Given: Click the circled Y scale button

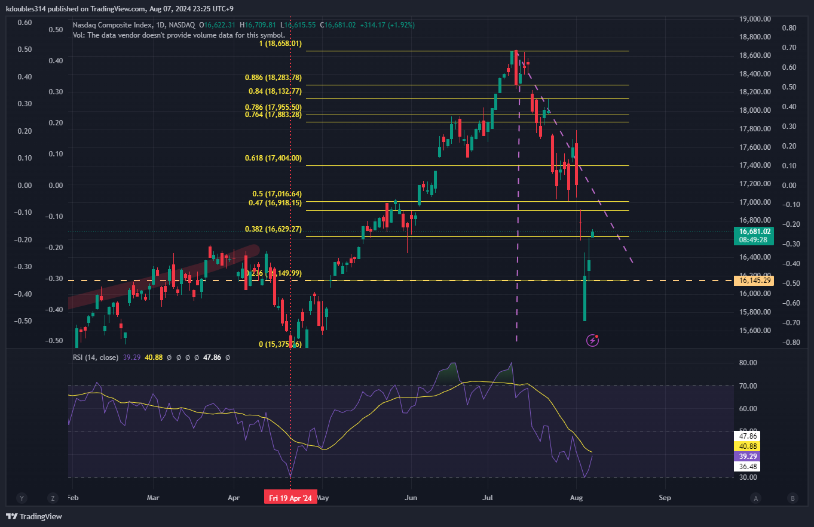Looking at the screenshot, I should click(x=22, y=498).
